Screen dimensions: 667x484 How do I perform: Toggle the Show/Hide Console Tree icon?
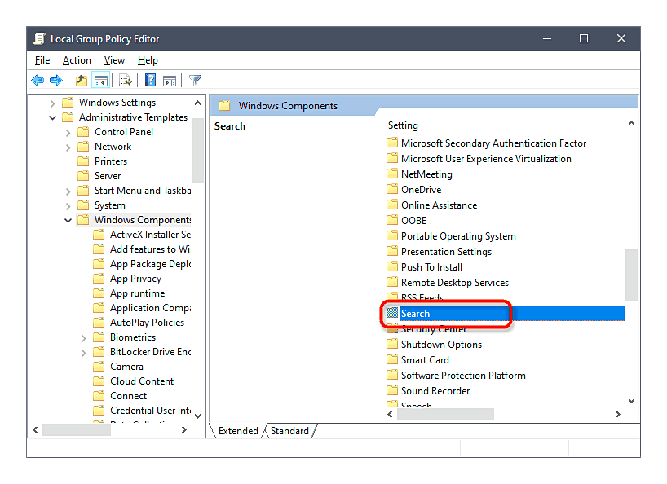coord(101,80)
